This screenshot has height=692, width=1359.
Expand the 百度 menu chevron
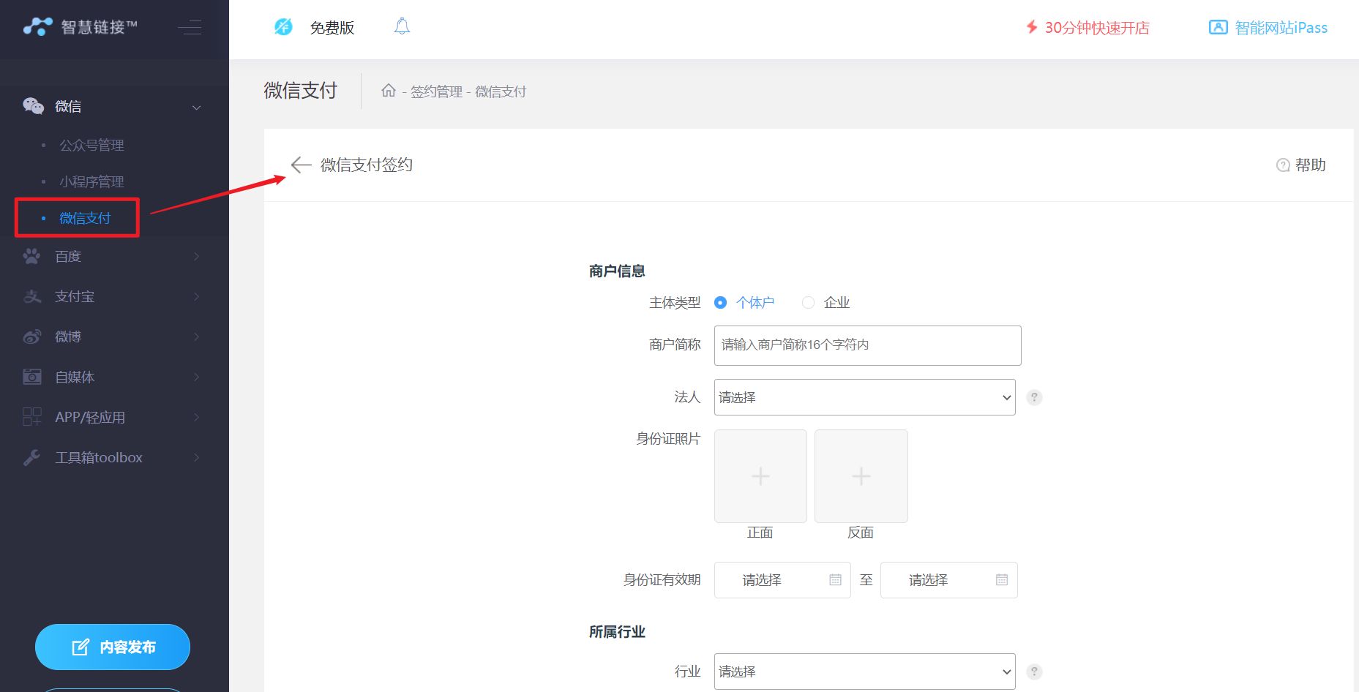point(196,256)
